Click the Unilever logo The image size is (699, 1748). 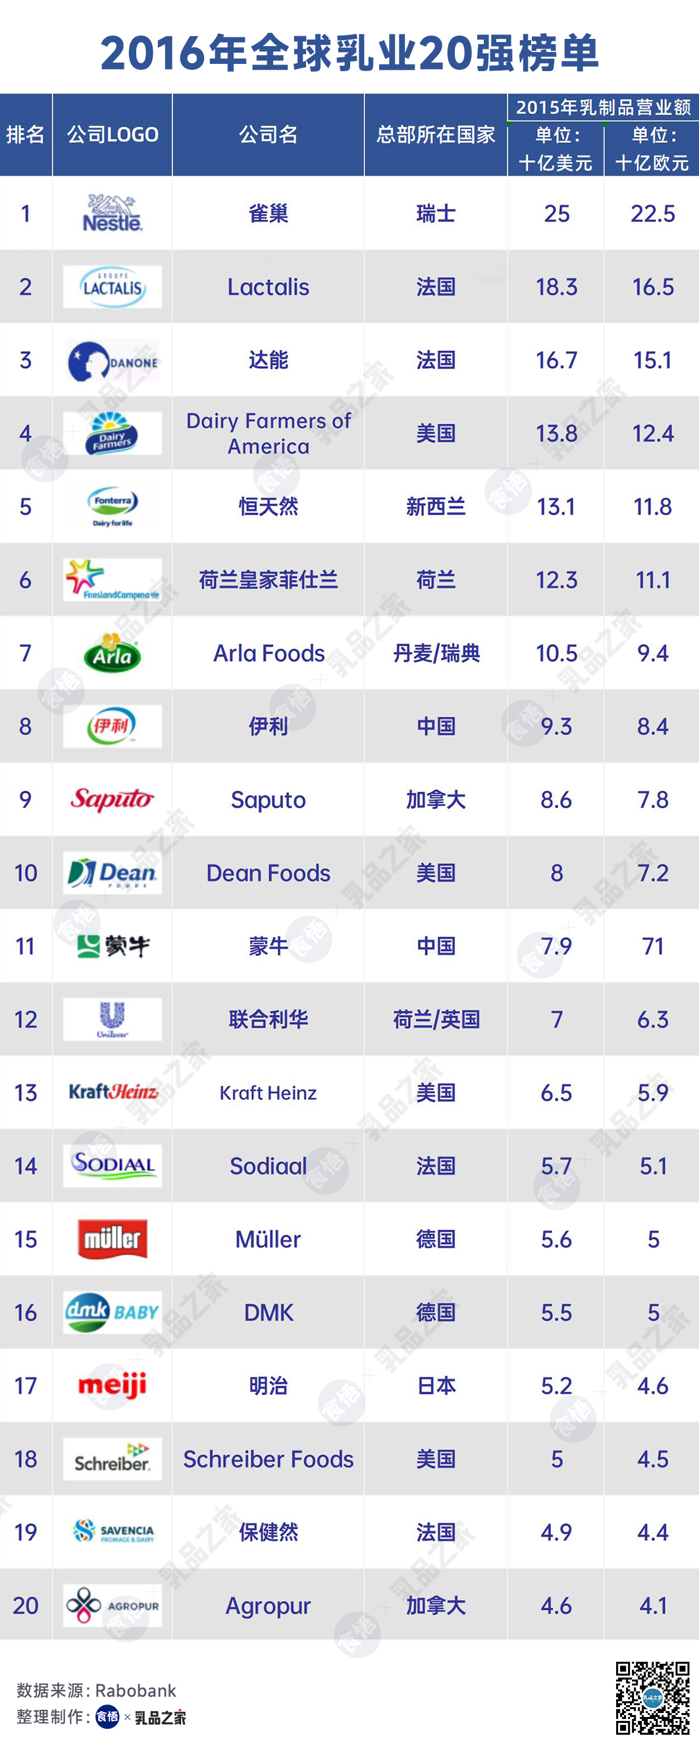113,1019
